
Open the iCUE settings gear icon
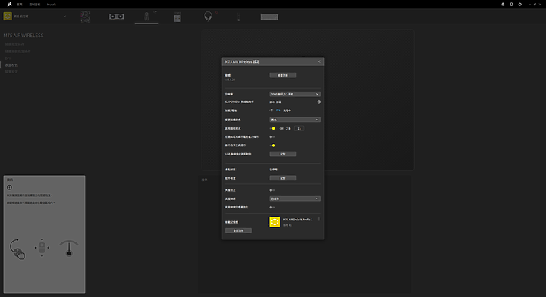point(520,5)
